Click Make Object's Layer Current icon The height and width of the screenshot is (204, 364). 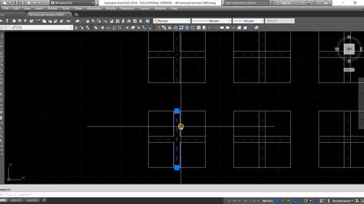coord(76,28)
